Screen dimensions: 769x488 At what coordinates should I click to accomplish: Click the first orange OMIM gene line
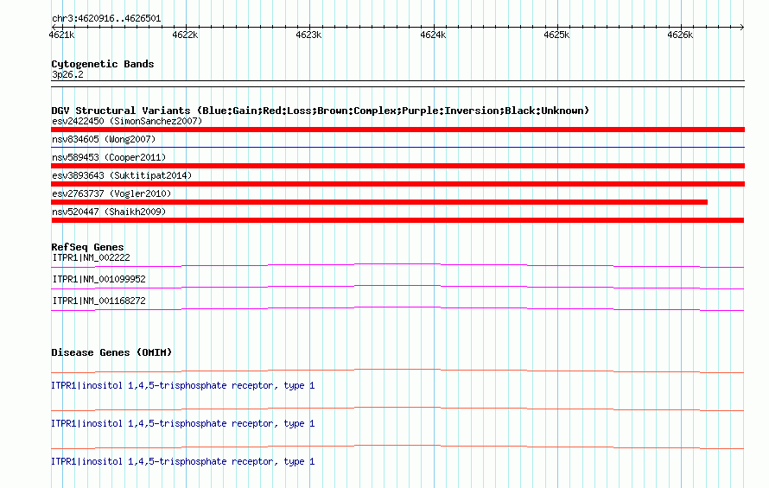click(397, 371)
